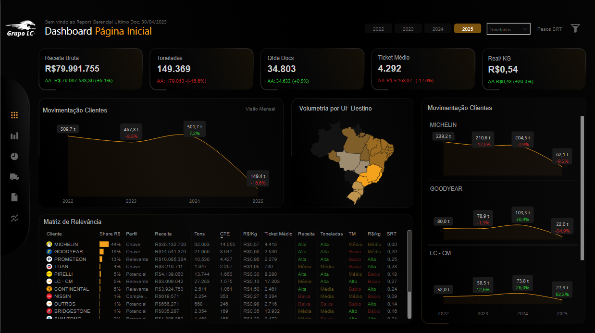Click the Bridgestone logo in the table
This screenshot has height=333, width=595.
coord(49,311)
